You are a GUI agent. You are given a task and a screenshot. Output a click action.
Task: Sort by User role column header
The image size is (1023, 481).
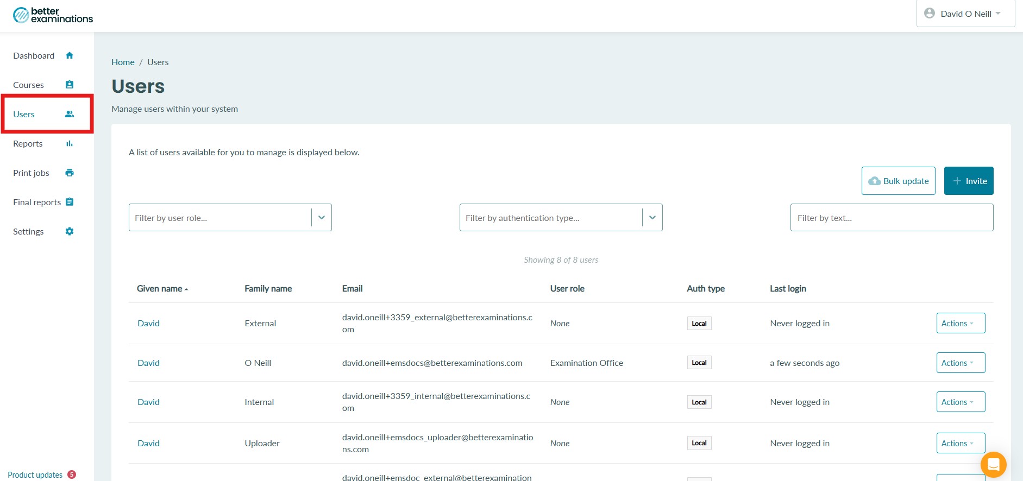(x=567, y=288)
